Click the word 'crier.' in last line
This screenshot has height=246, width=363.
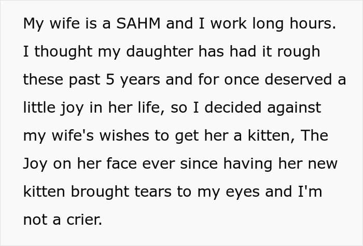pyautogui.click(x=84, y=220)
